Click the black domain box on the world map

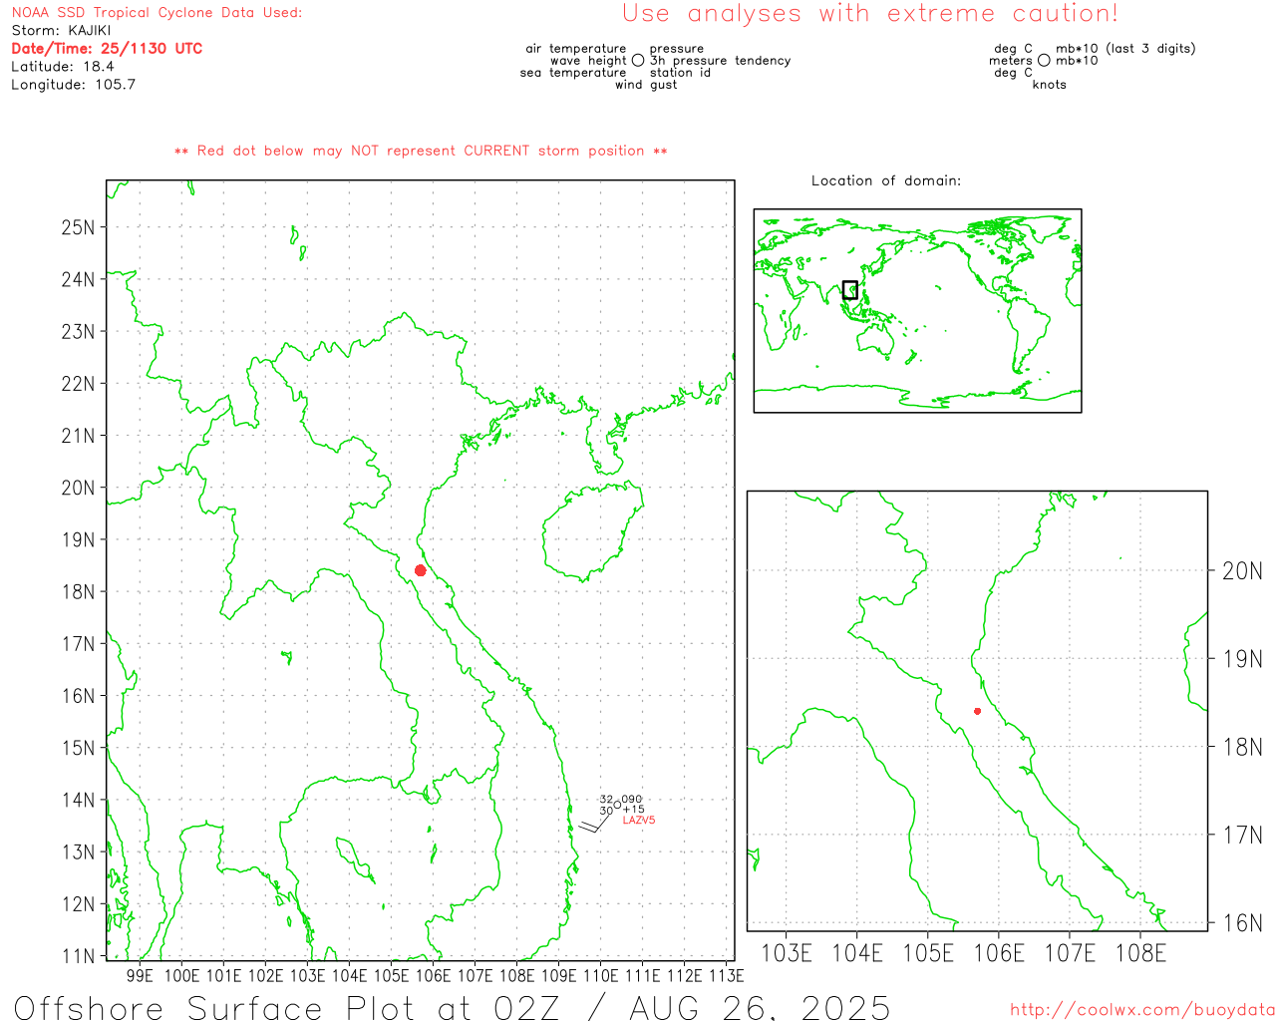coord(850,290)
